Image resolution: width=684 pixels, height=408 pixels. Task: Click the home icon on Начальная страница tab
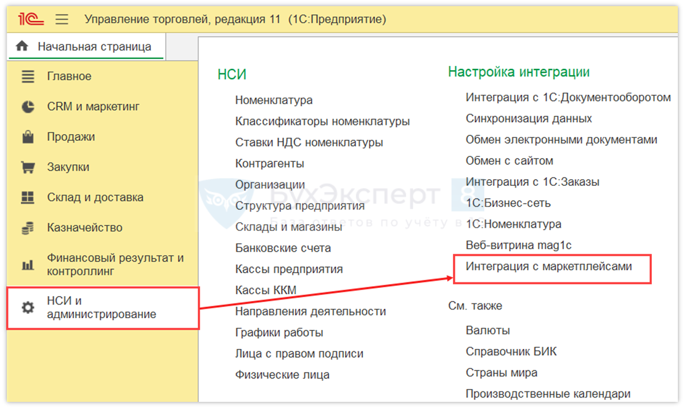tap(22, 46)
